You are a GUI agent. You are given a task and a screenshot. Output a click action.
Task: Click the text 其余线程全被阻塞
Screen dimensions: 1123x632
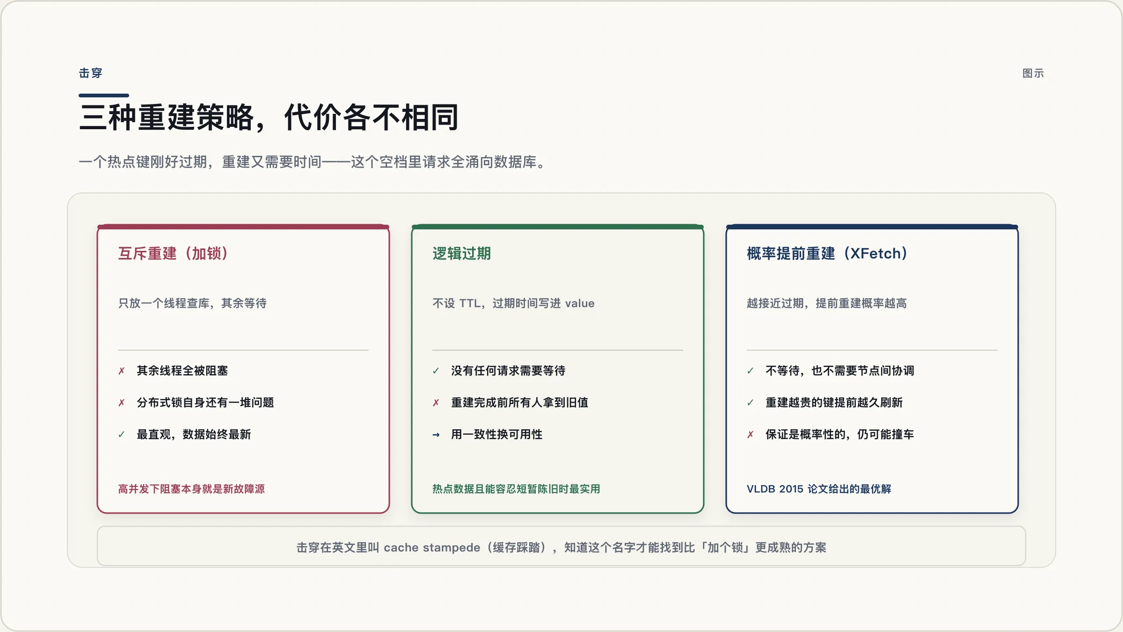click(x=182, y=371)
